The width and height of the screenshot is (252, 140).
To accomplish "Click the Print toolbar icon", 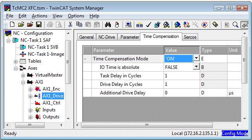I will (x=50, y=24).
